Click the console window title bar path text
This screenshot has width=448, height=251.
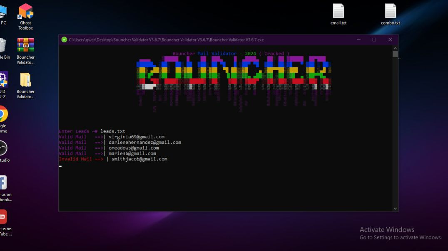tap(166, 39)
